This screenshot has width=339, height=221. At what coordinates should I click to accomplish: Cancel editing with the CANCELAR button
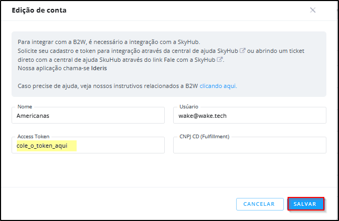(260, 204)
